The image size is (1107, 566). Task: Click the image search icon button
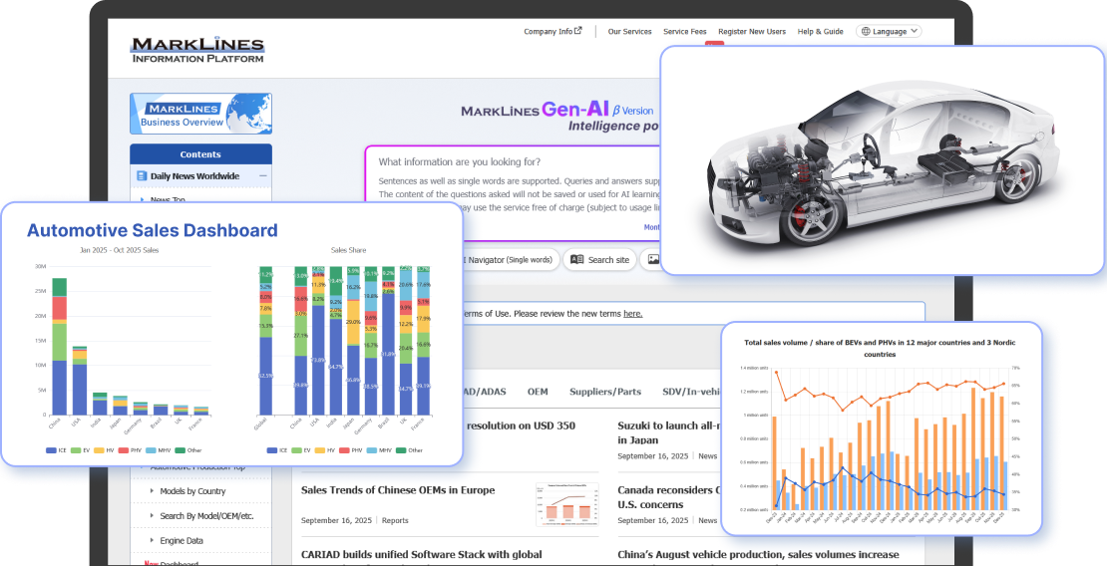(653, 260)
